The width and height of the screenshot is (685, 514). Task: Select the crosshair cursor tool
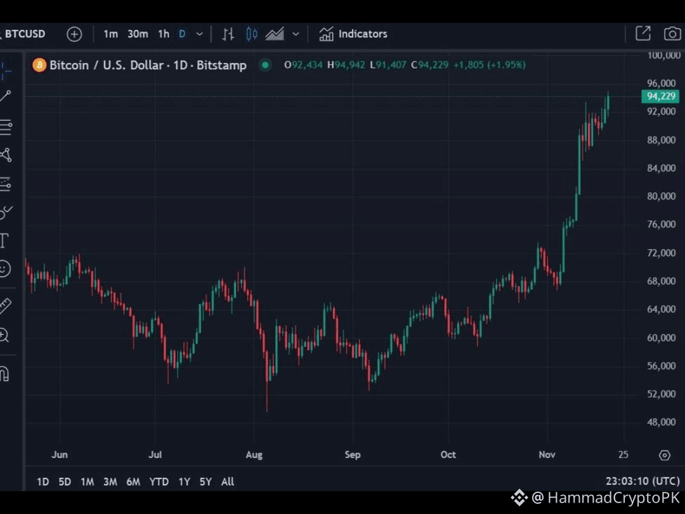point(5,70)
